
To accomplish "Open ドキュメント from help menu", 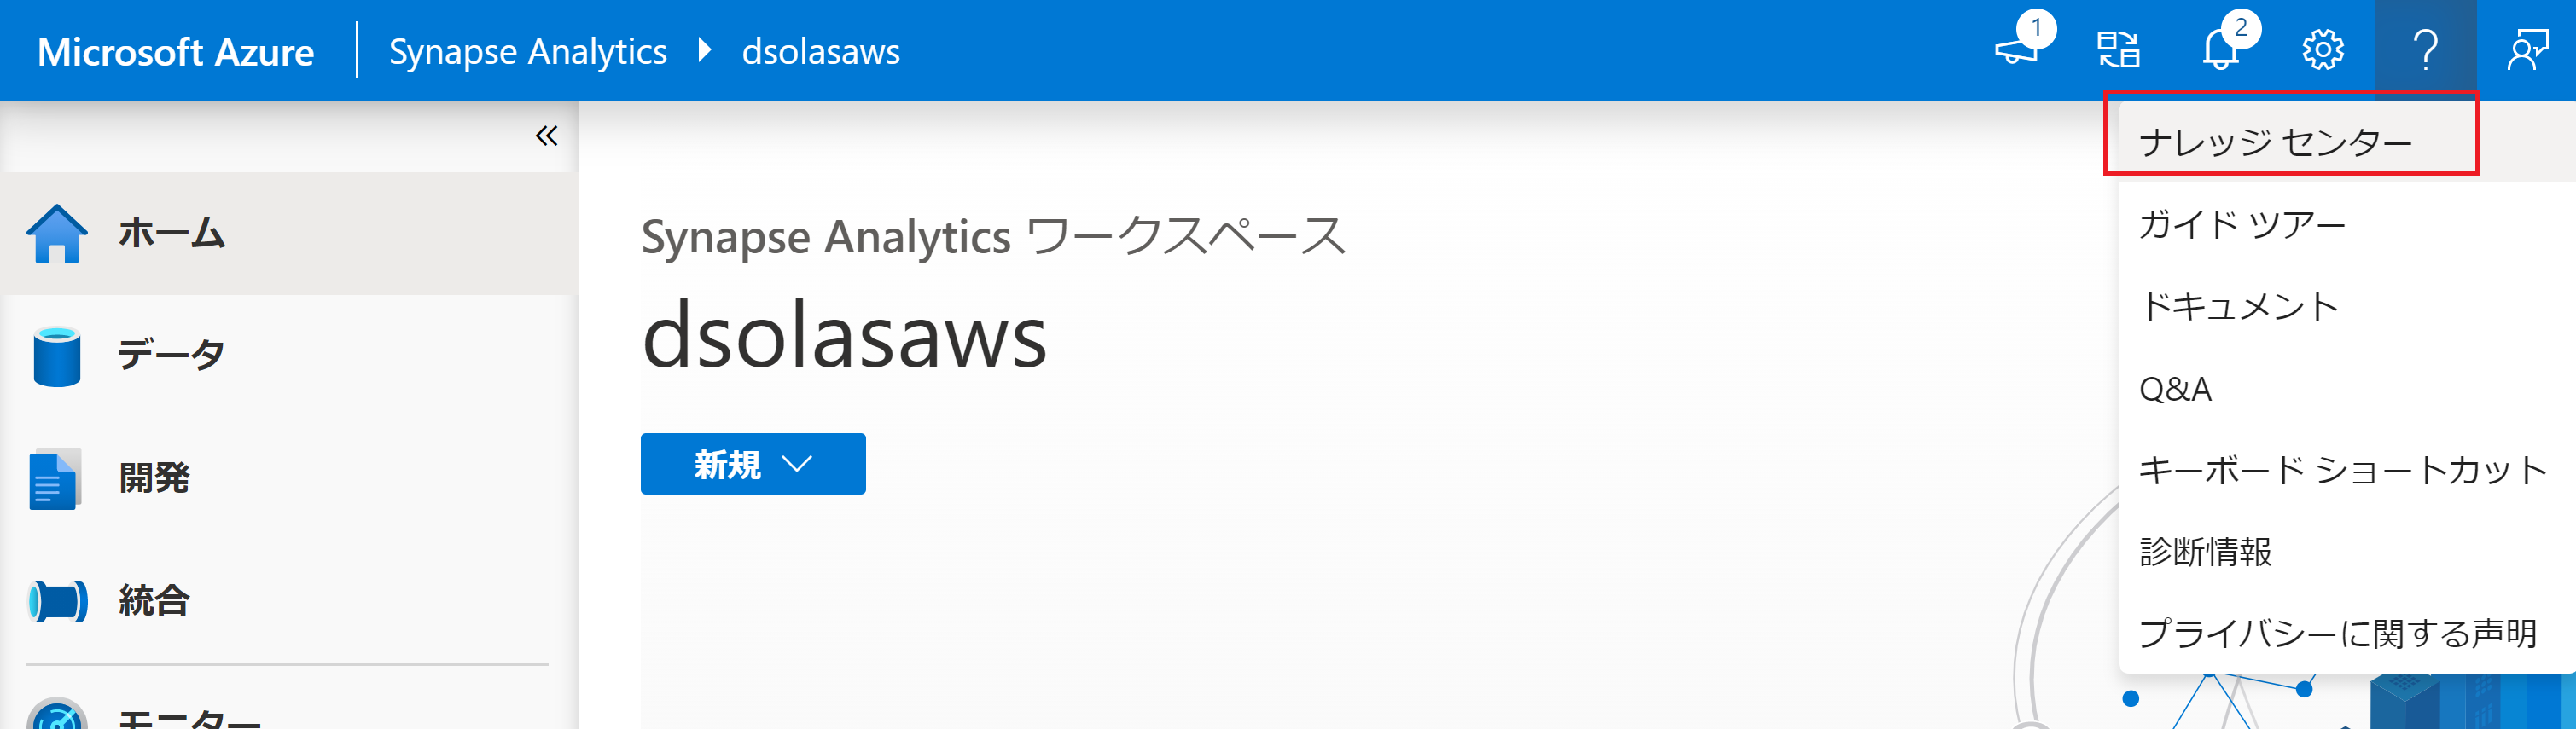I will click(x=2238, y=307).
